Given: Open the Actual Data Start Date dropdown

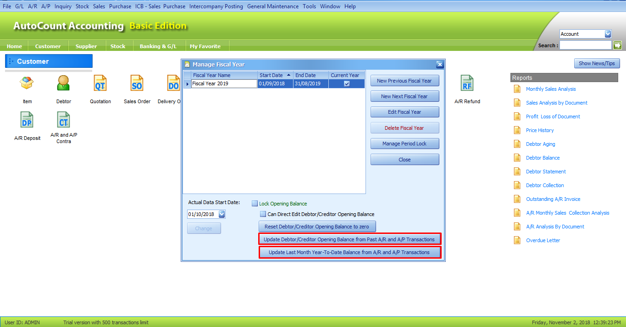Looking at the screenshot, I should [x=222, y=214].
